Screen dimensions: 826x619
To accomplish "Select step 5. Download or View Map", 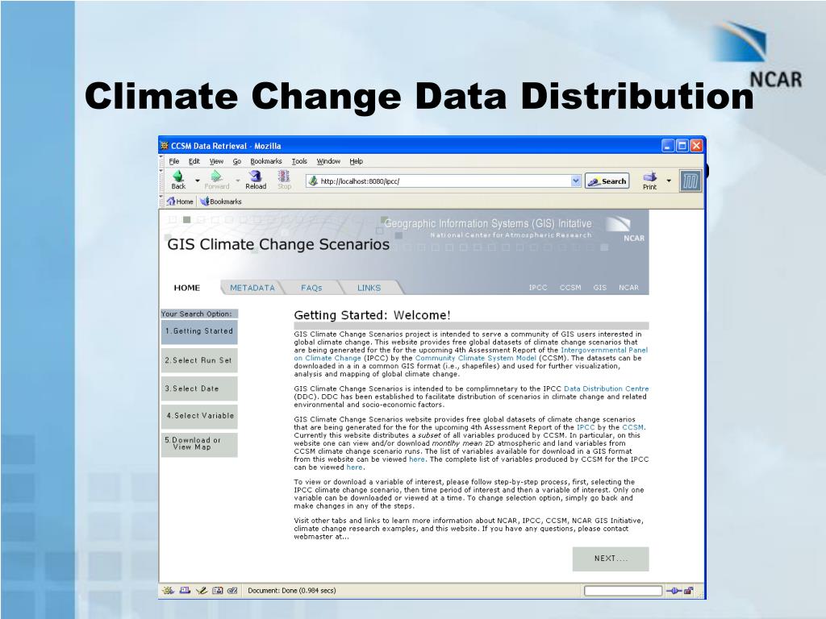I will [x=199, y=444].
